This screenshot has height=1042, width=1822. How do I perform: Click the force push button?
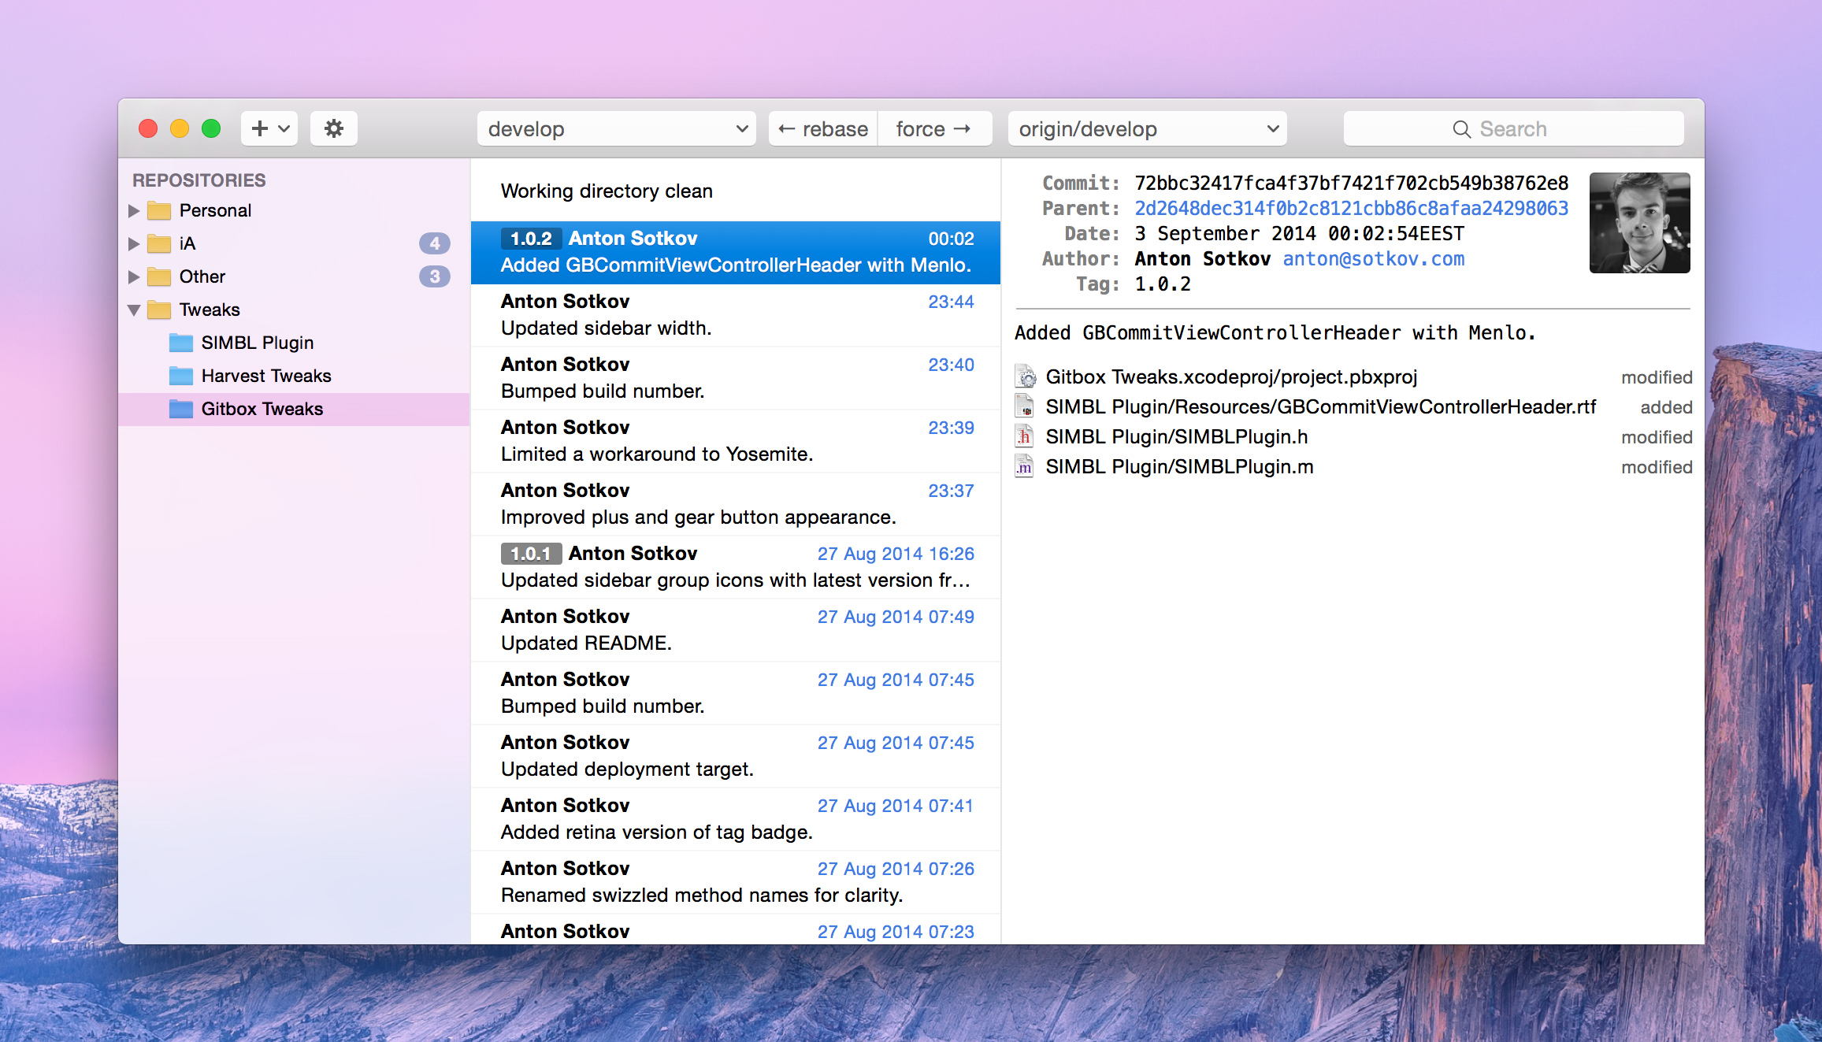[934, 128]
